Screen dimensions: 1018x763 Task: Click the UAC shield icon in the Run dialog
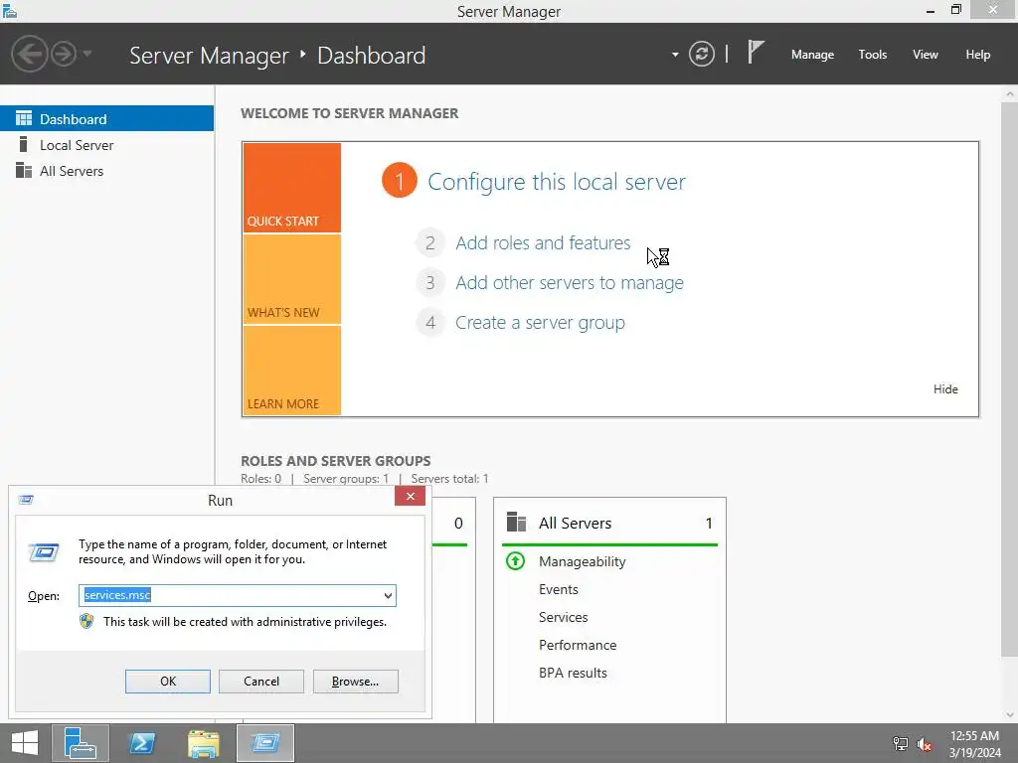[86, 622]
